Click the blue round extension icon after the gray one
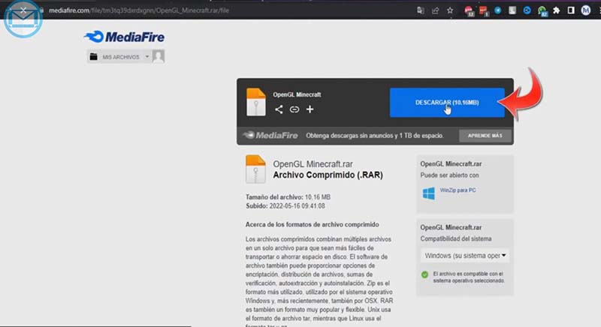 [x=527, y=10]
